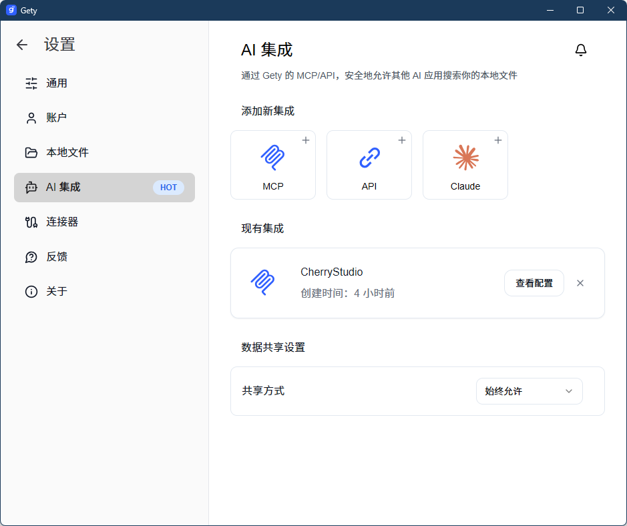Screen dimensions: 627x526
Task: Click the API chain-link icon
Action: point(369,158)
